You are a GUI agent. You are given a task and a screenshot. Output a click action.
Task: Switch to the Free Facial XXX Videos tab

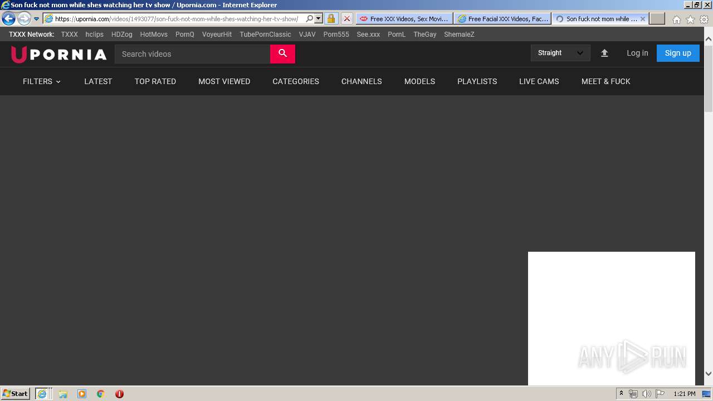[x=502, y=18]
